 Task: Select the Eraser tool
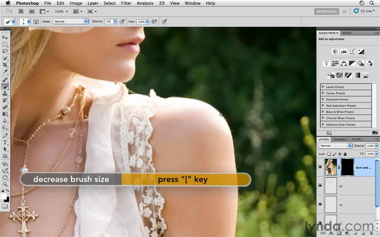click(5, 107)
